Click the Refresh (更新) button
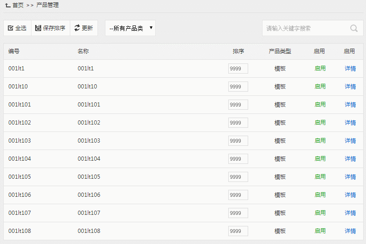 point(84,28)
